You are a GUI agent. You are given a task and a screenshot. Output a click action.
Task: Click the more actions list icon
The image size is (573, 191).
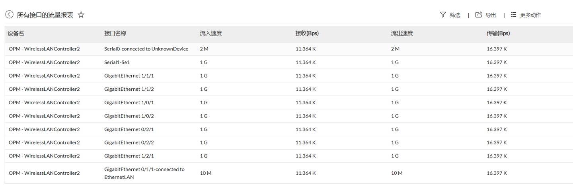513,15
